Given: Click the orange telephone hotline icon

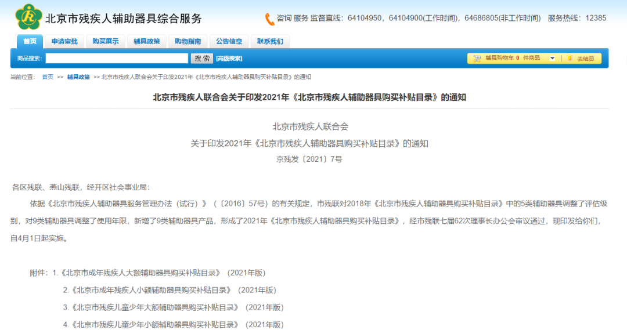Looking at the screenshot, I should (x=269, y=19).
